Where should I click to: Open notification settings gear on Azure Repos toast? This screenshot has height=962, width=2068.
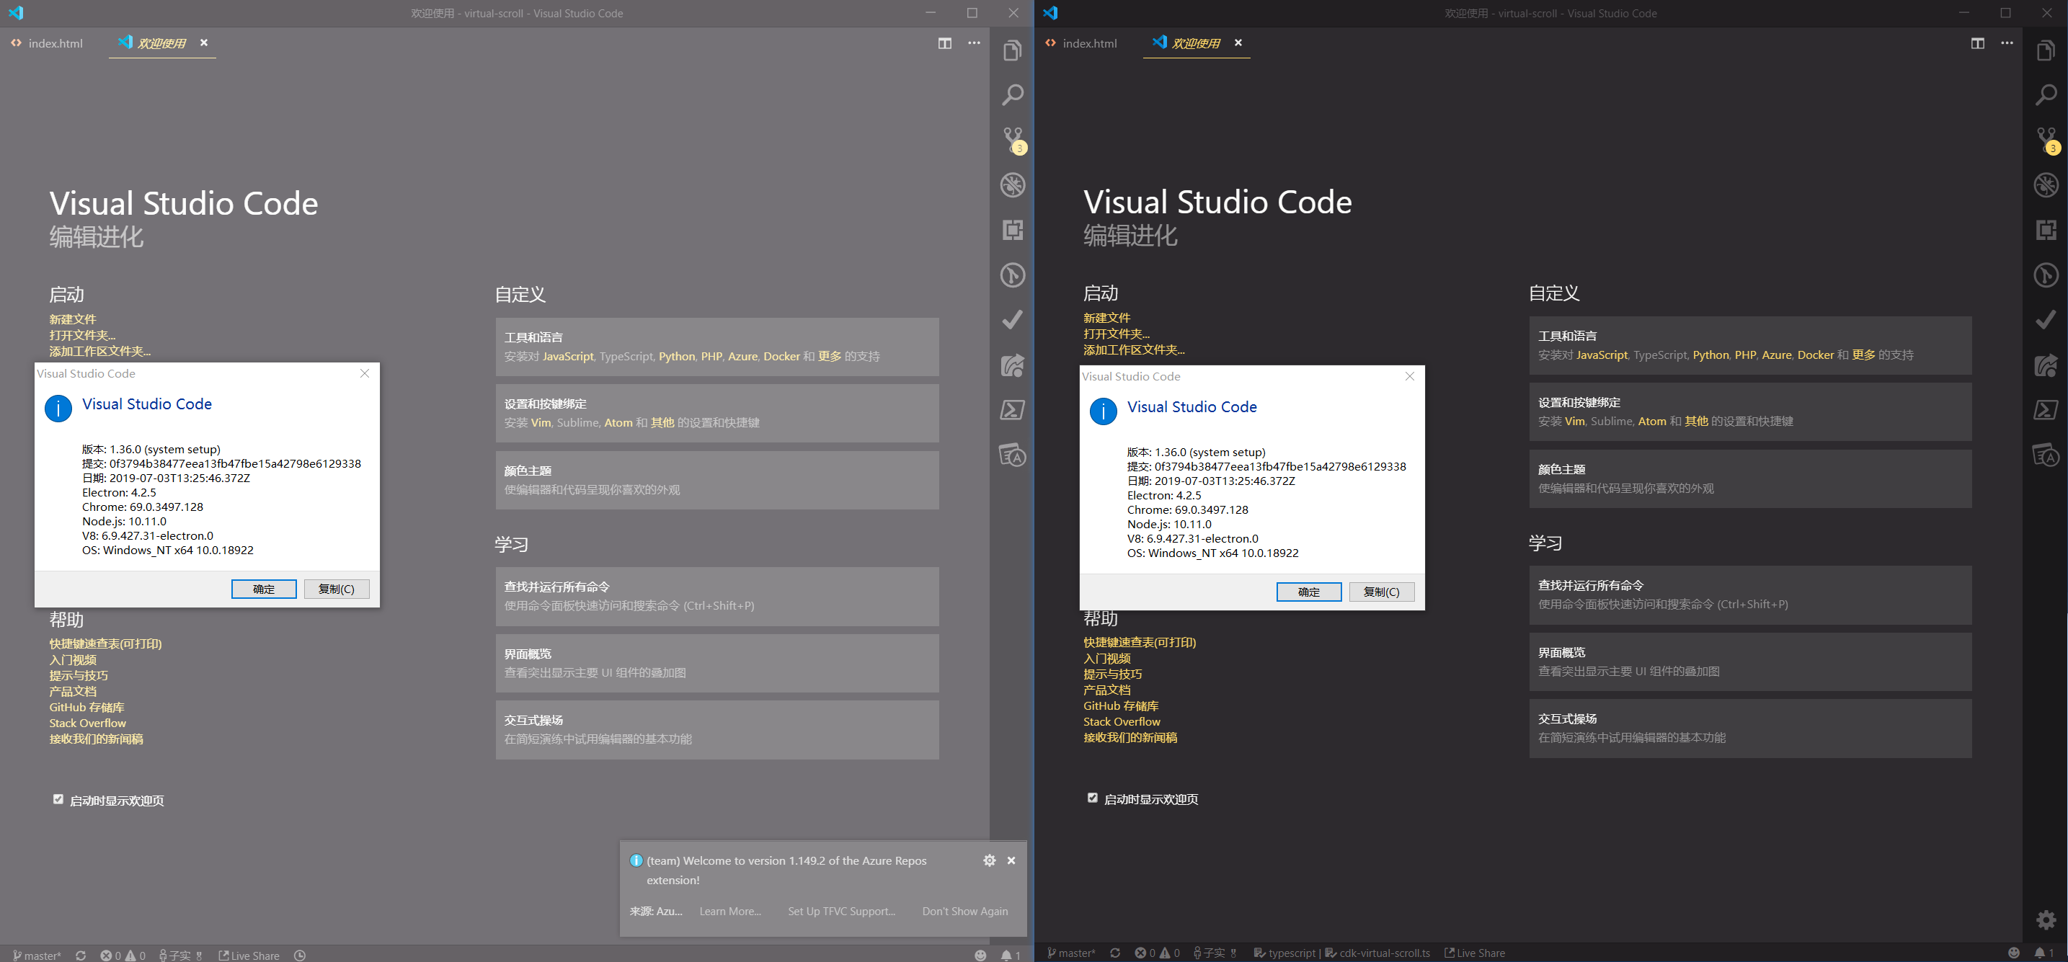989,860
